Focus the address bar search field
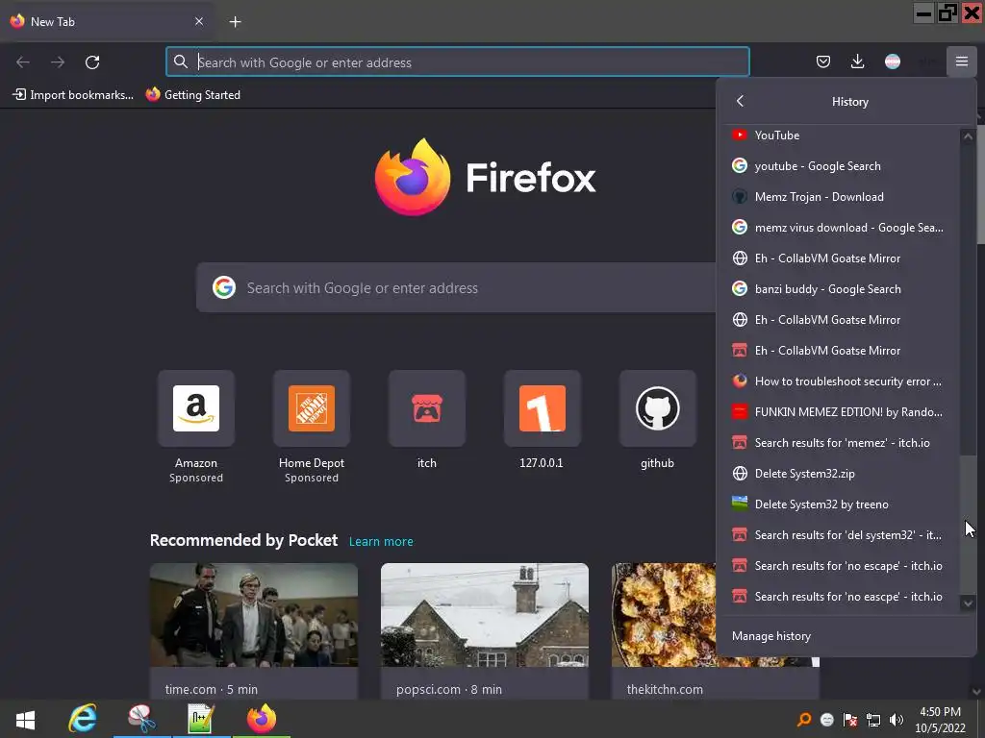This screenshot has height=738, width=985. click(x=457, y=61)
